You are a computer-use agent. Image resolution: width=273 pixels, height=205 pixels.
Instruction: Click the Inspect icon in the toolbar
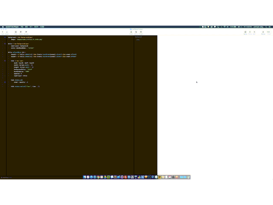[21, 32]
